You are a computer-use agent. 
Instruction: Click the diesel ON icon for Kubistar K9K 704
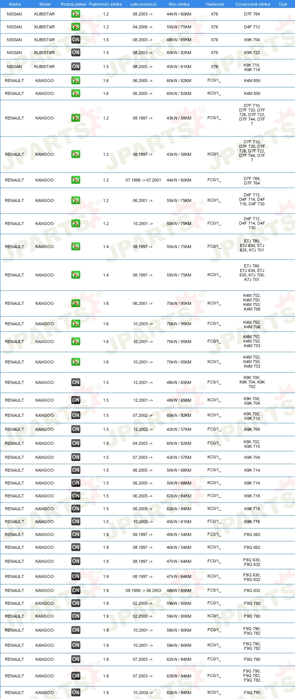(x=76, y=40)
